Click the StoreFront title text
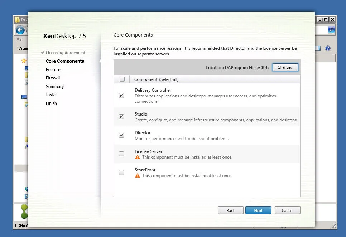The width and height of the screenshot is (346, 237). (x=145, y=170)
